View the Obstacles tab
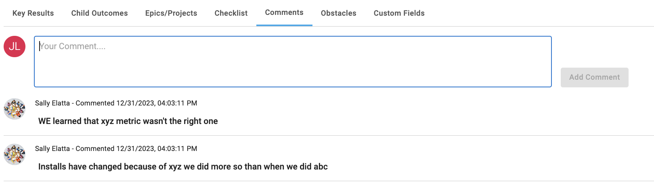This screenshot has width=654, height=186. coord(338,13)
